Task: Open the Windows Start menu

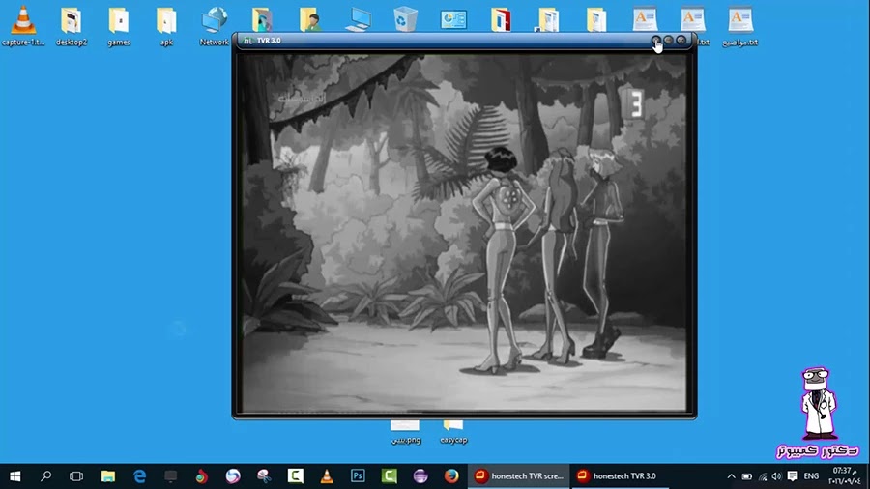Action: (x=14, y=476)
